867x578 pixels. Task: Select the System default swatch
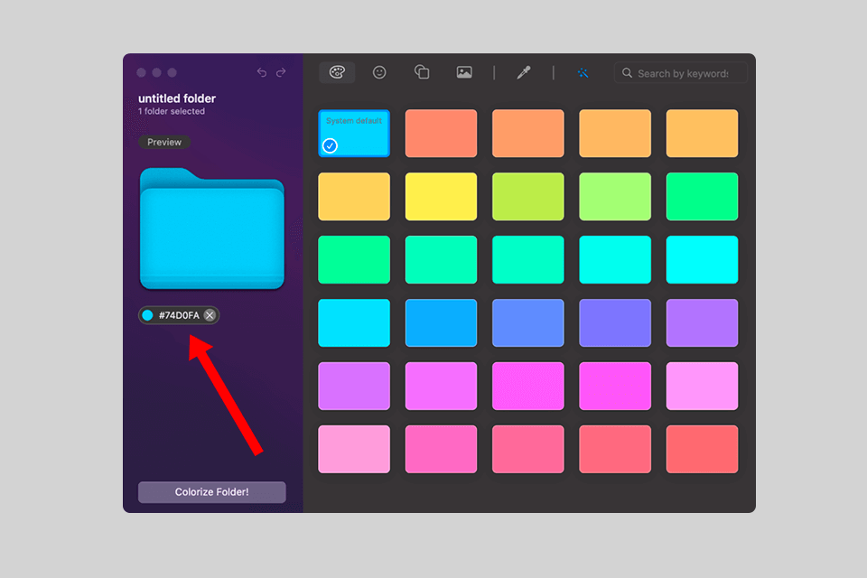point(354,134)
